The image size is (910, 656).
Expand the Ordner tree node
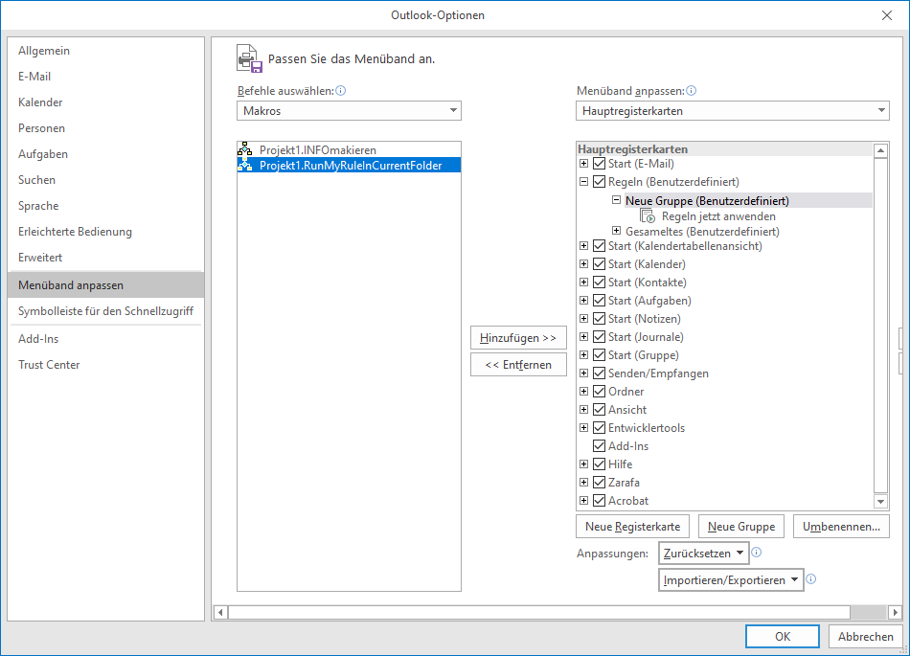pos(584,392)
